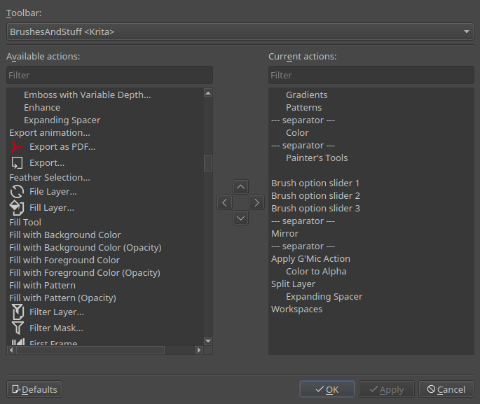
Task: Click the Filter Layer icon
Action: click(17, 312)
